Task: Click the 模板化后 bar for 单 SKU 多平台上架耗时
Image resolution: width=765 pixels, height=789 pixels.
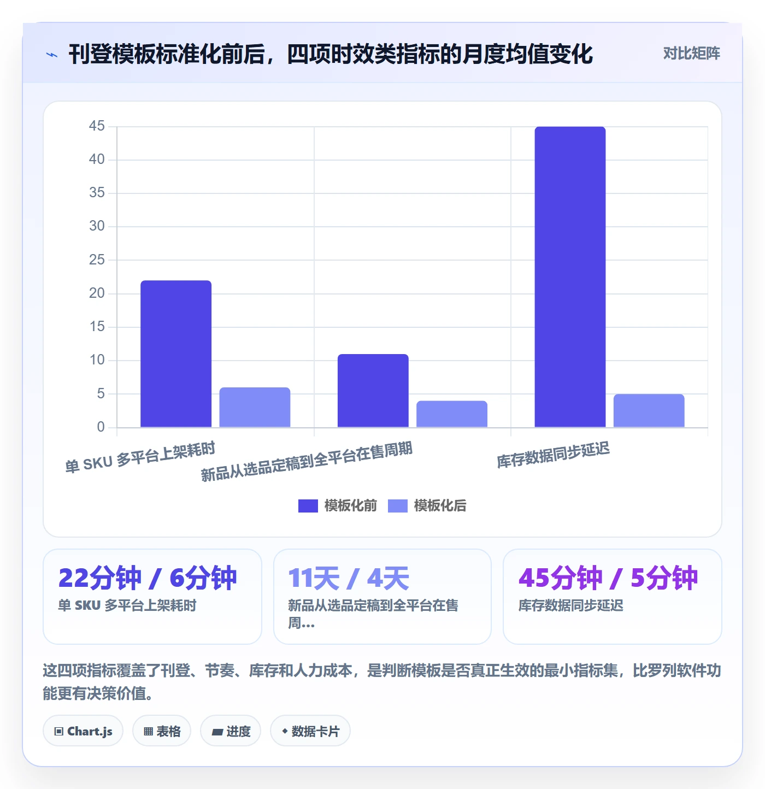Action: coord(255,407)
